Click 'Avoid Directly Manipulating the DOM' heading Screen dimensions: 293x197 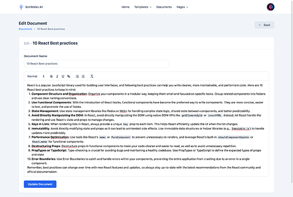[57, 115]
